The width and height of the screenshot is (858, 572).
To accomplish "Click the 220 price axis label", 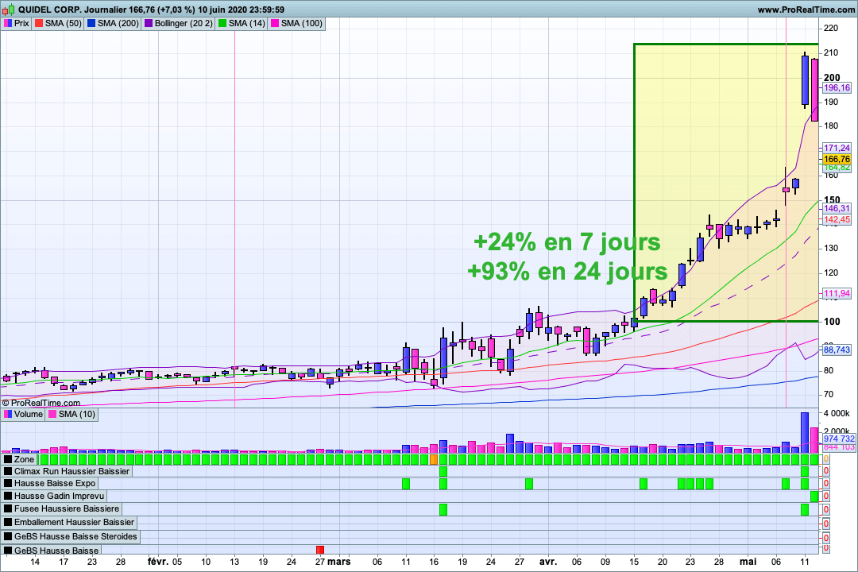I will point(831,29).
